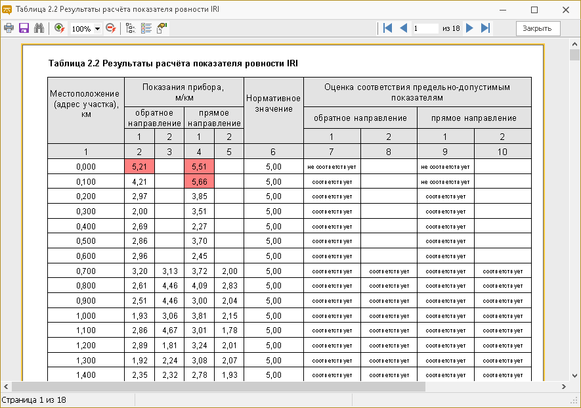The height and width of the screenshot is (408, 581).
Task: Open the page settings dialog
Action: 162,28
